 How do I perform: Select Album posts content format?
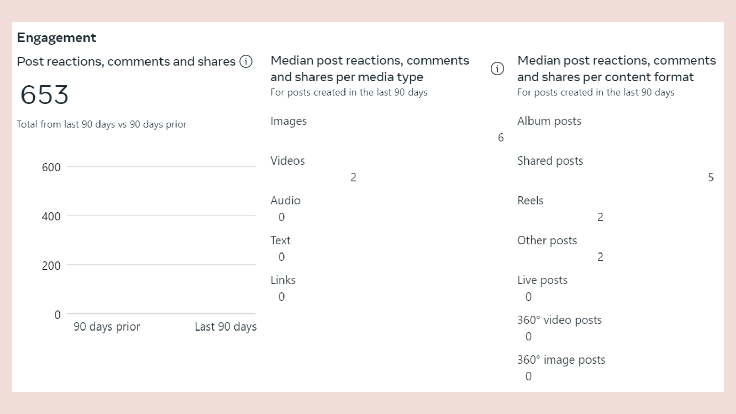coord(549,121)
